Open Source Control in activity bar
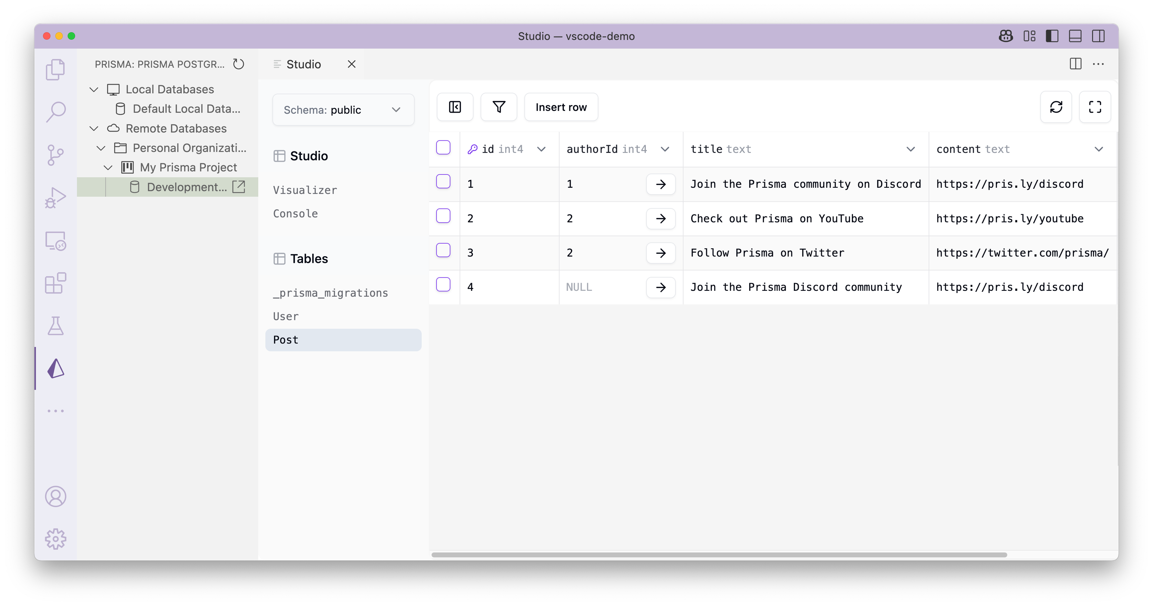 click(56, 155)
